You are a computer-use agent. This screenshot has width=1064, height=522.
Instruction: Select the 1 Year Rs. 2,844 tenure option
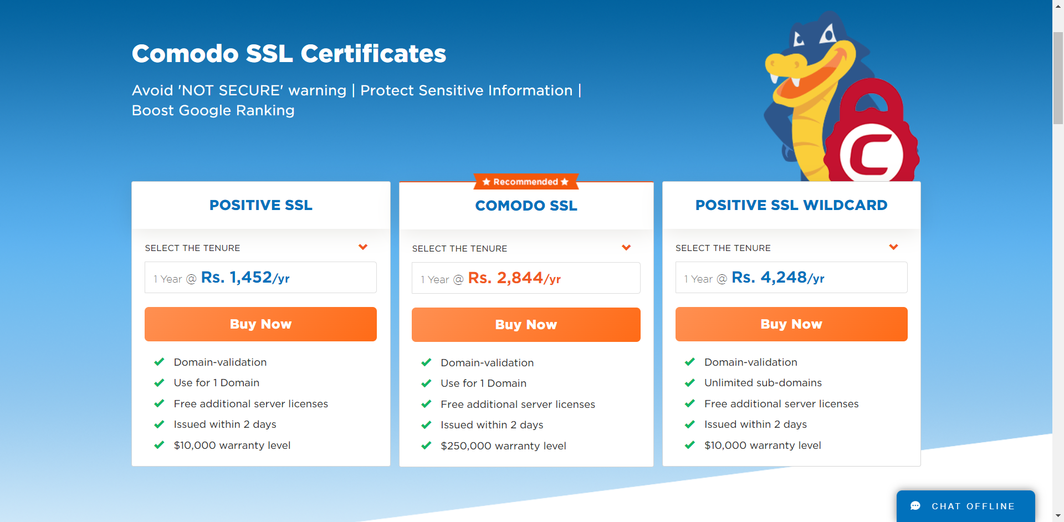pyautogui.click(x=526, y=278)
